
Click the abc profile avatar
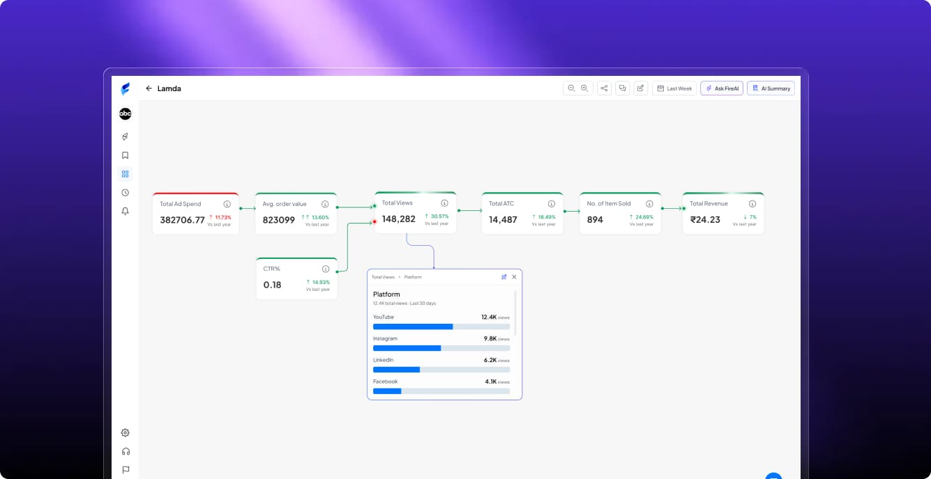click(125, 113)
